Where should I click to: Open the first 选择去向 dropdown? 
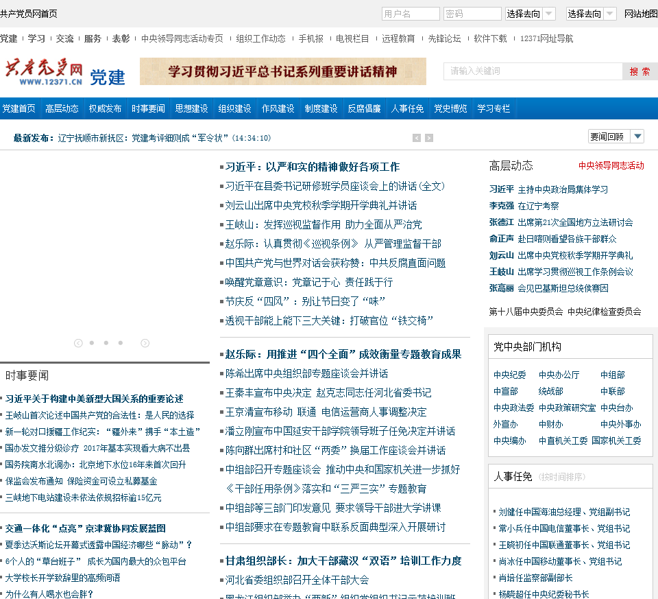tap(530, 14)
